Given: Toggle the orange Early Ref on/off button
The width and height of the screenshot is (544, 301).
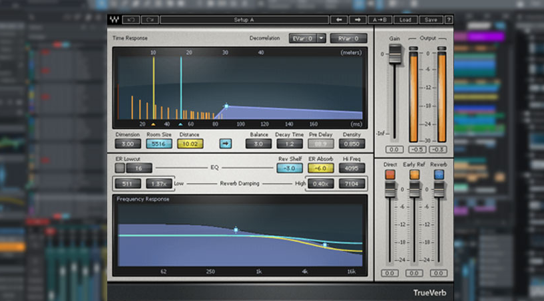Looking at the screenshot, I should 414,174.
